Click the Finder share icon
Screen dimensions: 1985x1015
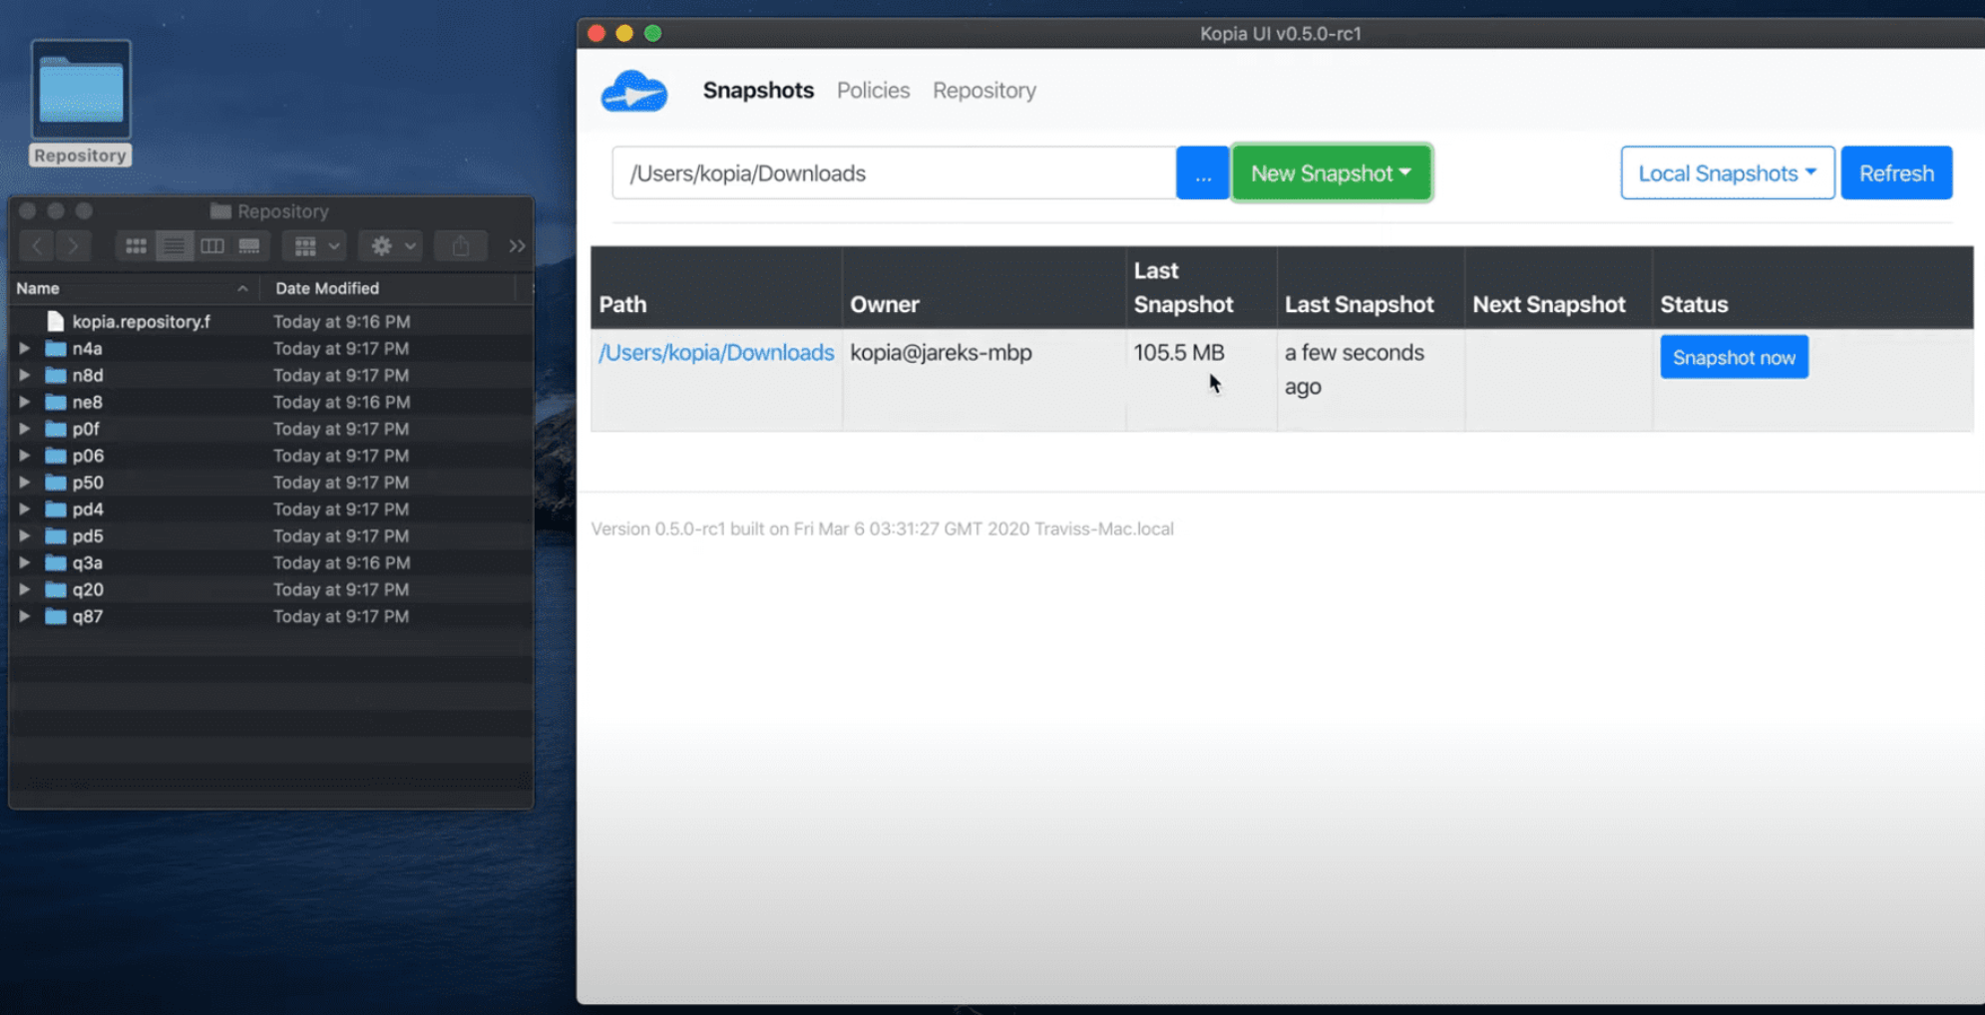pyautogui.click(x=461, y=245)
